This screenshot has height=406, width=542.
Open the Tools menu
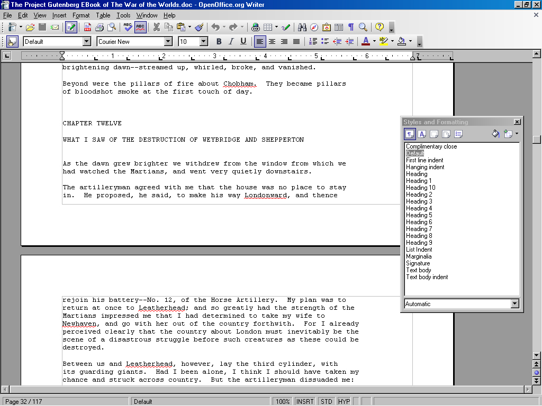pyautogui.click(x=123, y=15)
